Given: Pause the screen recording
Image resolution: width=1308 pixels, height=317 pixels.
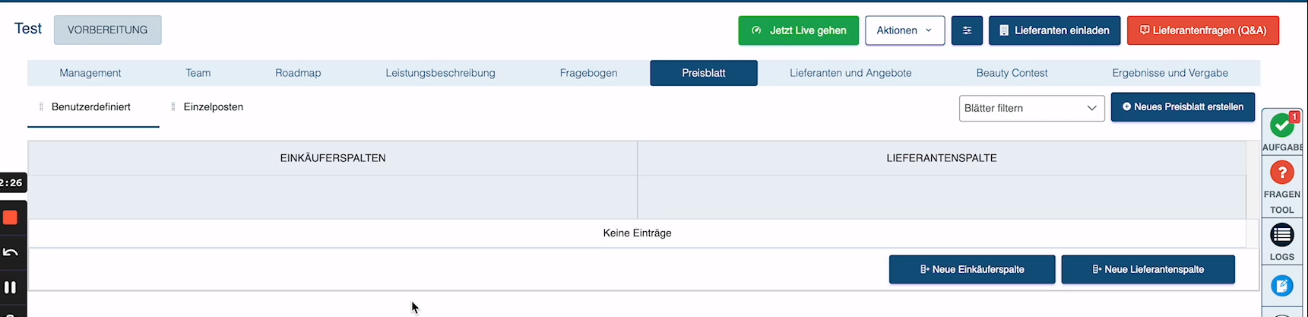Looking at the screenshot, I should [x=11, y=287].
